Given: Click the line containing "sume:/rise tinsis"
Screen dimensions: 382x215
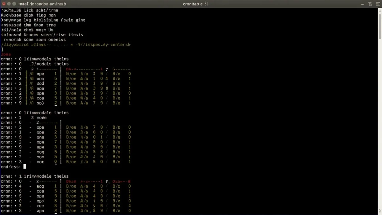Looking at the screenshot, I should click(42, 35).
